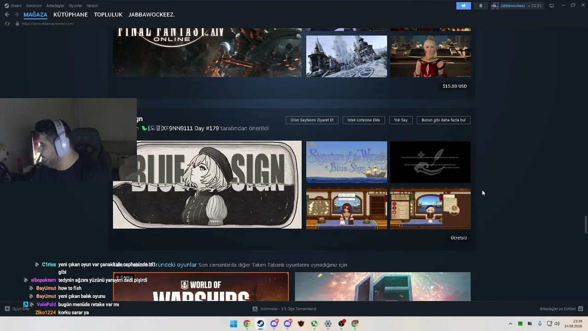This screenshot has width=588, height=331.
Task: View the Signature of the Waves ship screenshot
Action: [x=347, y=162]
